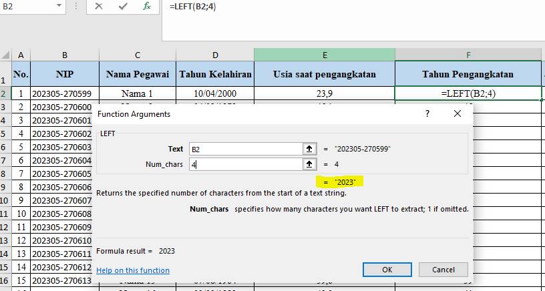545x291 pixels.
Task: Select column B header
Action: 65,55
